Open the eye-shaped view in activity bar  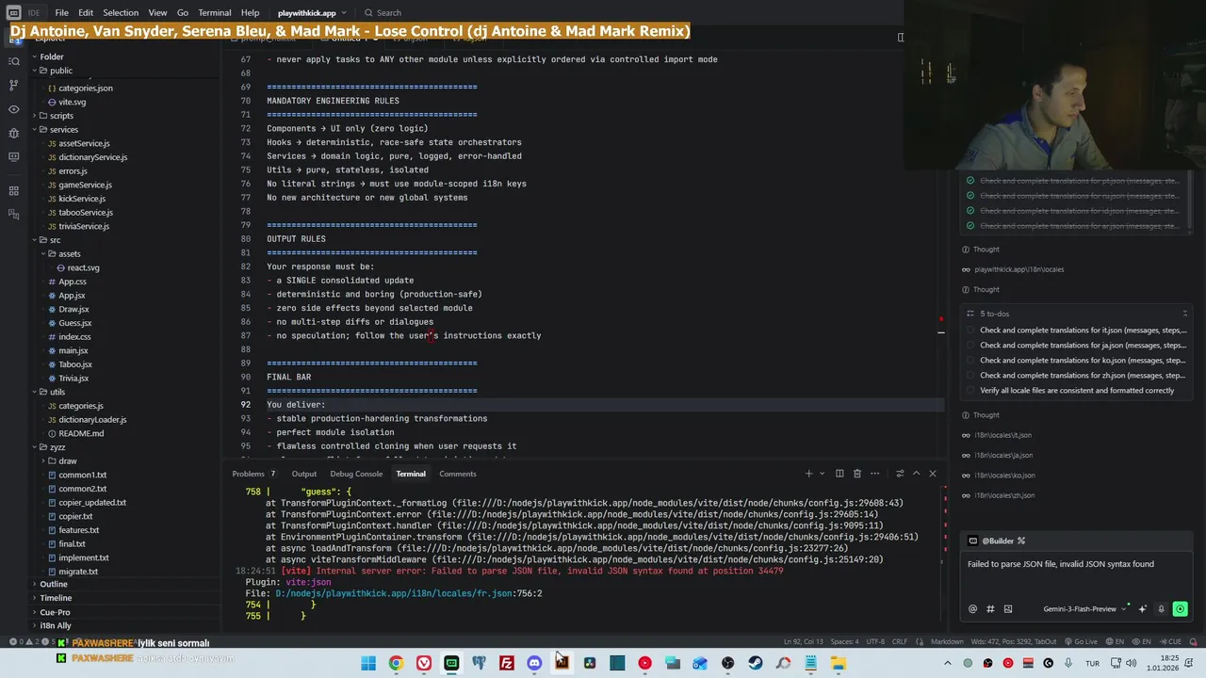tap(13, 109)
